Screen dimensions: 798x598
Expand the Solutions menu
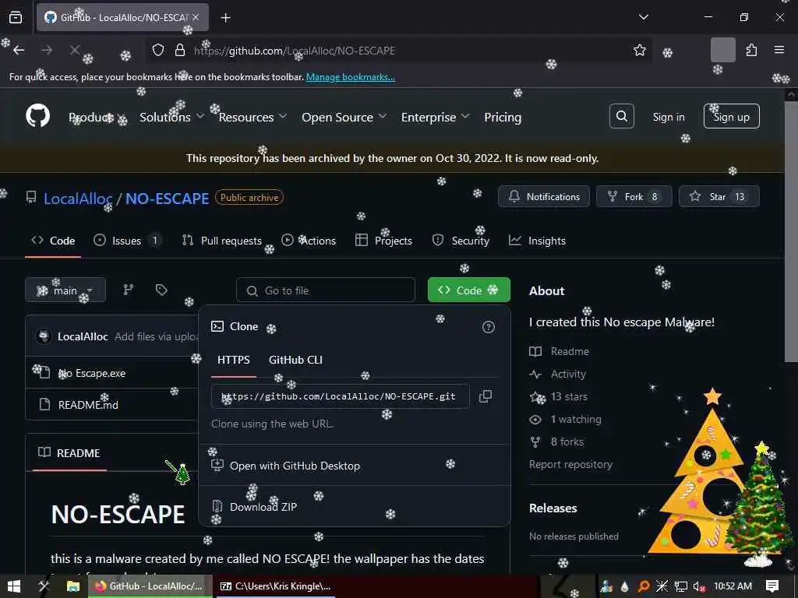click(x=172, y=117)
